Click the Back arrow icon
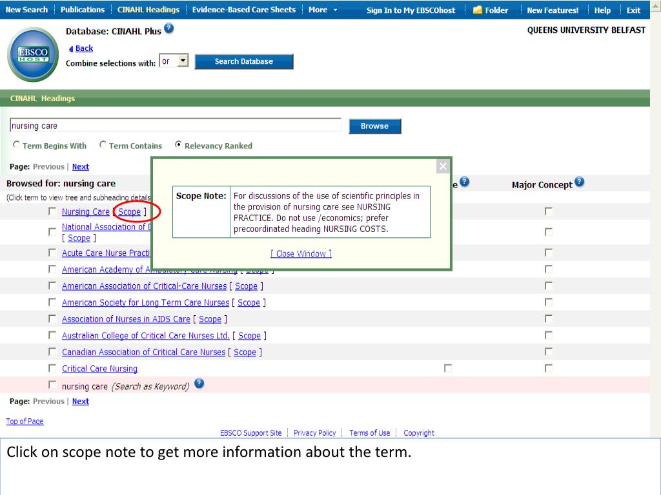This screenshot has height=495, width=661. pos(71,49)
